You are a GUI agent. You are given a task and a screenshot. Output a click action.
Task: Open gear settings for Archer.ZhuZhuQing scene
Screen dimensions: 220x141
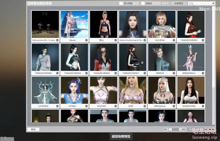[145, 40]
